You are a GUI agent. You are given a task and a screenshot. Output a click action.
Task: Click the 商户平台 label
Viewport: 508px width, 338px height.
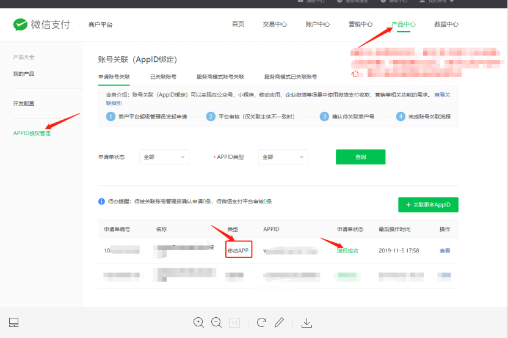100,24
